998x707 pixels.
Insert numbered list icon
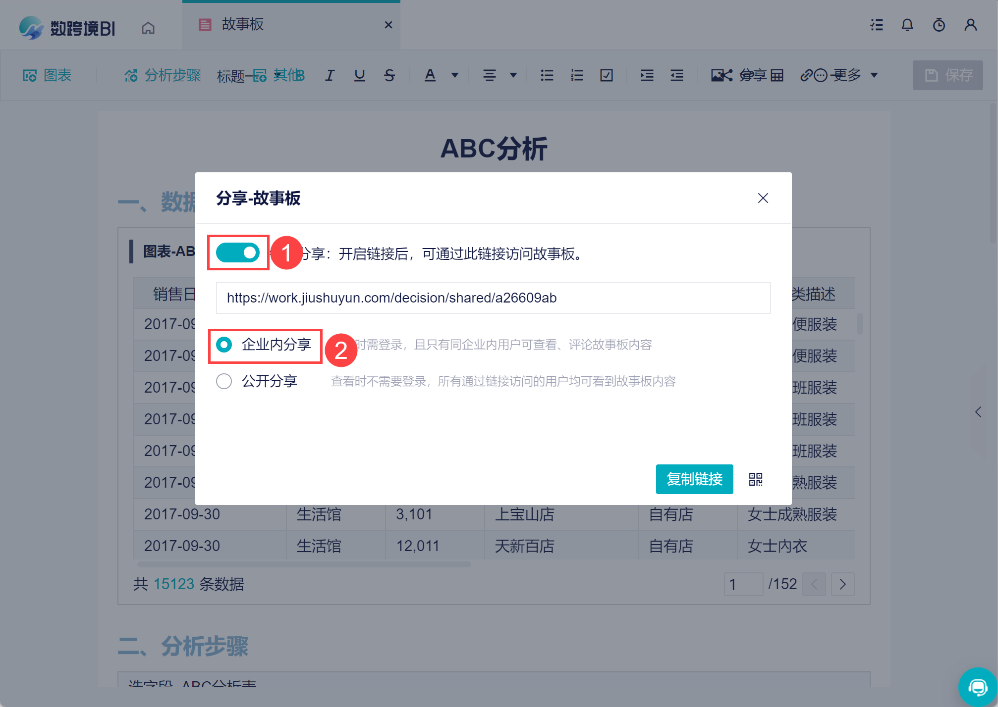(576, 75)
